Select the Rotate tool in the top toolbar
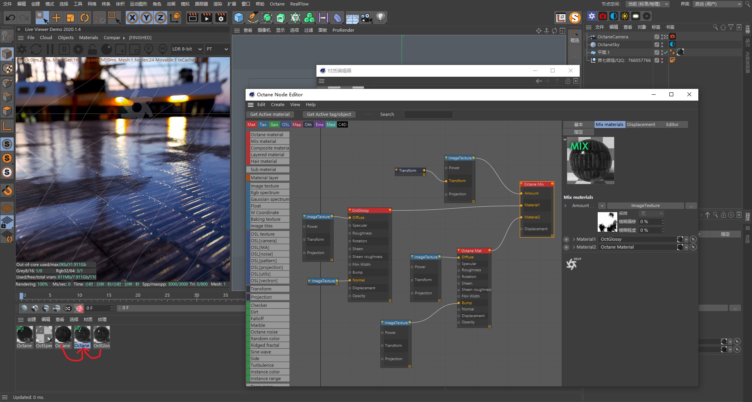Screen dimensions: 752x402 [x=85, y=18]
